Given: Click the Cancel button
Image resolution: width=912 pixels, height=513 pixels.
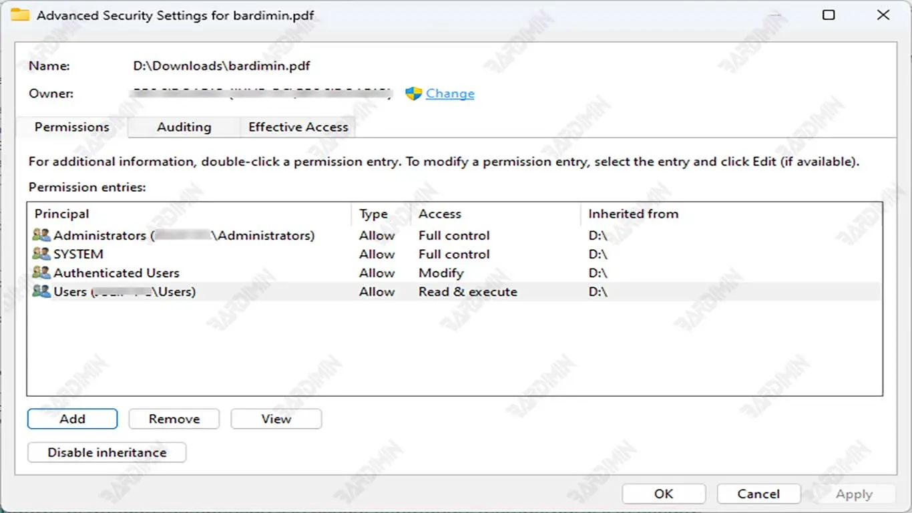Looking at the screenshot, I should [758, 494].
